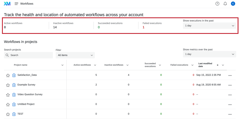This screenshot has width=239, height=119.
Task: Toggle star for Untitled Project
Action: pyautogui.click(x=8, y=104)
